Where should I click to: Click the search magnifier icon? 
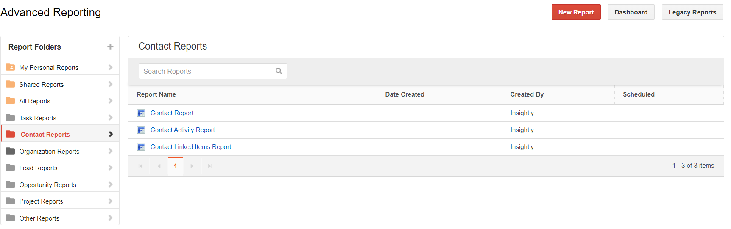[279, 71]
